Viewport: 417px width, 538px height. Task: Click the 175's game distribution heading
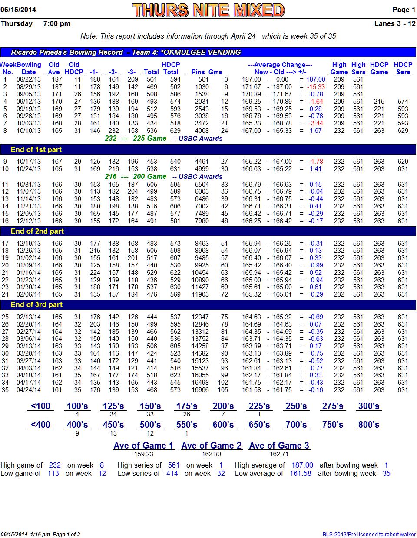187,406
